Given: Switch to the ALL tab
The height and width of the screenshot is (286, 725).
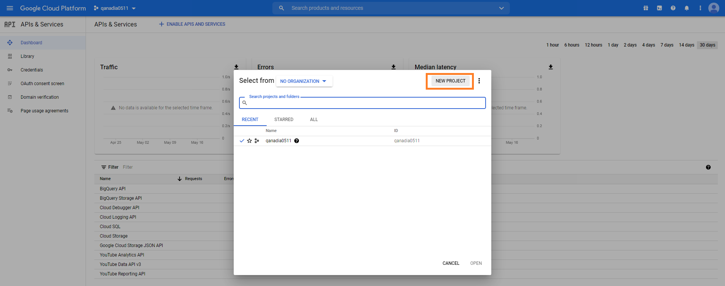Looking at the screenshot, I should point(314,120).
